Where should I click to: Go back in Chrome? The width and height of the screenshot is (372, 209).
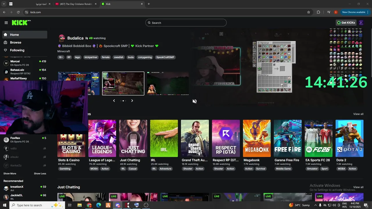(4, 12)
